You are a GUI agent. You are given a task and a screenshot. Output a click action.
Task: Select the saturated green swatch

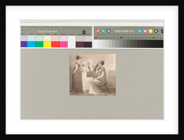(39, 44)
